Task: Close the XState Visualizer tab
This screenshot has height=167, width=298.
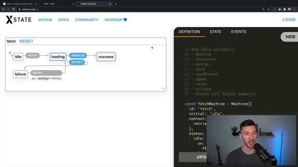Action: 110,4
